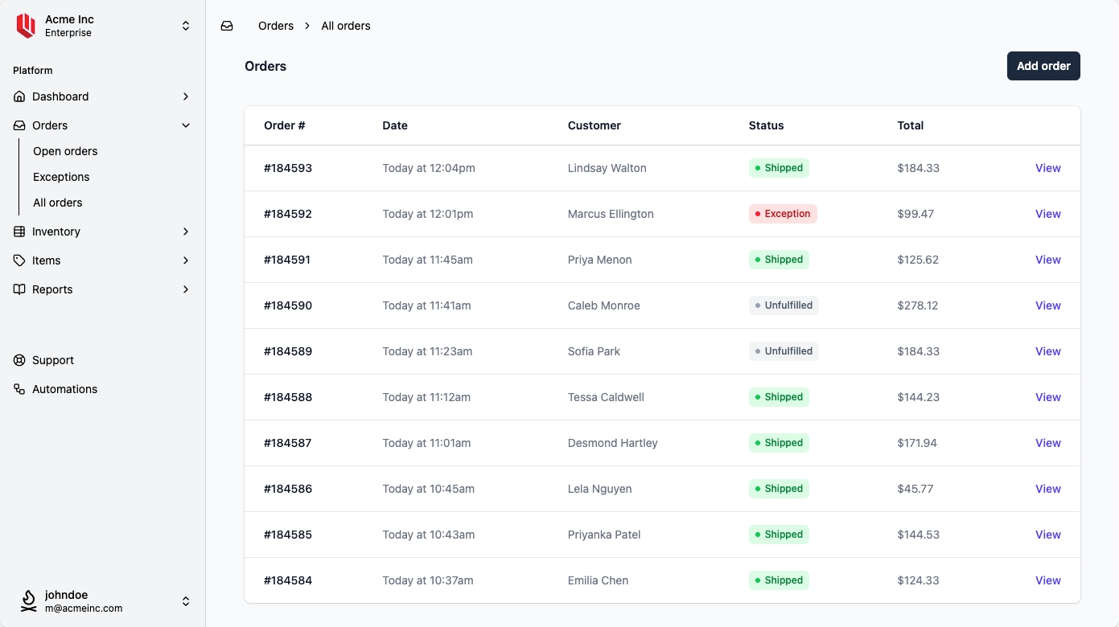Click the Orders inbox icon in sidebar
Viewport: 1119px width, 627px height.
[19, 125]
